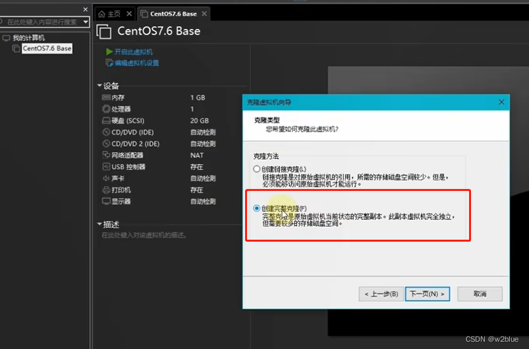
Task: Close the library sidebar panel
Action: (x=86, y=9)
